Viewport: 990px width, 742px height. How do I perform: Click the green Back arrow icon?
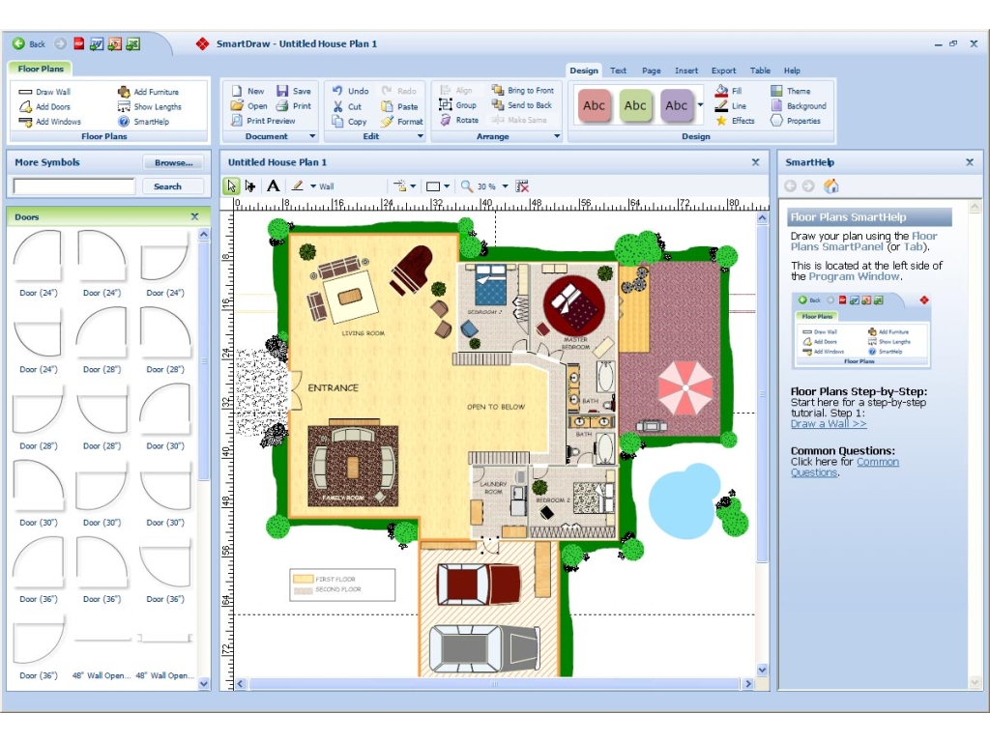18,43
